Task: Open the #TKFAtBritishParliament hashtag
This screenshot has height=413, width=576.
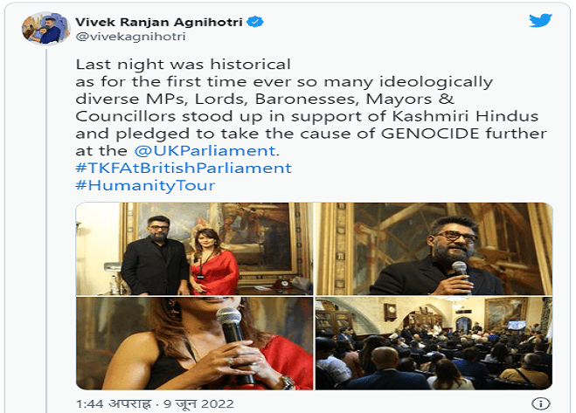Action: click(184, 168)
